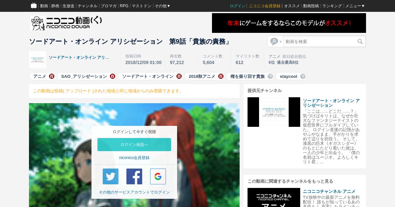Click the ログイン link in the top bar

(x=238, y=6)
